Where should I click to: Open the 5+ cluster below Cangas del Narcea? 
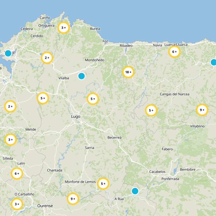[x=151, y=110]
